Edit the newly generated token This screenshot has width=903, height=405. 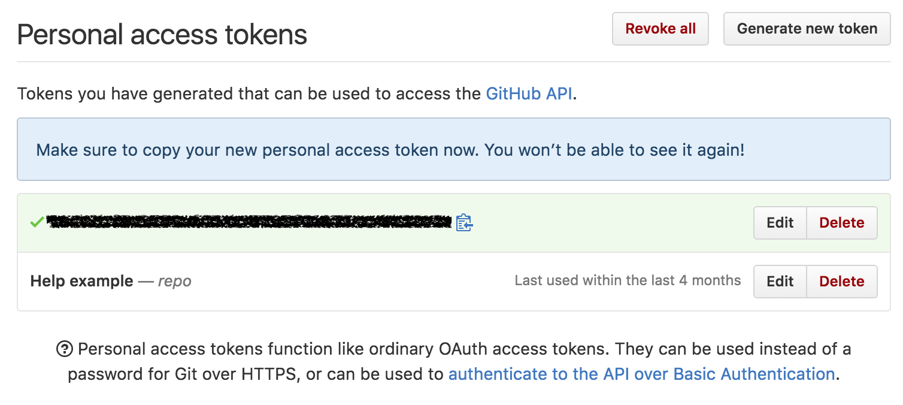[x=780, y=222]
